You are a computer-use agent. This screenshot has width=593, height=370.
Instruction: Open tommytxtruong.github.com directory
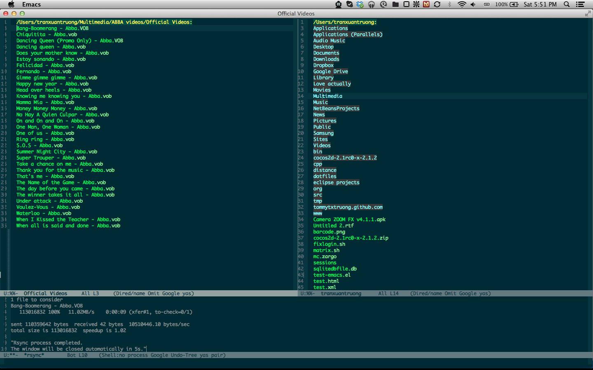348,207
